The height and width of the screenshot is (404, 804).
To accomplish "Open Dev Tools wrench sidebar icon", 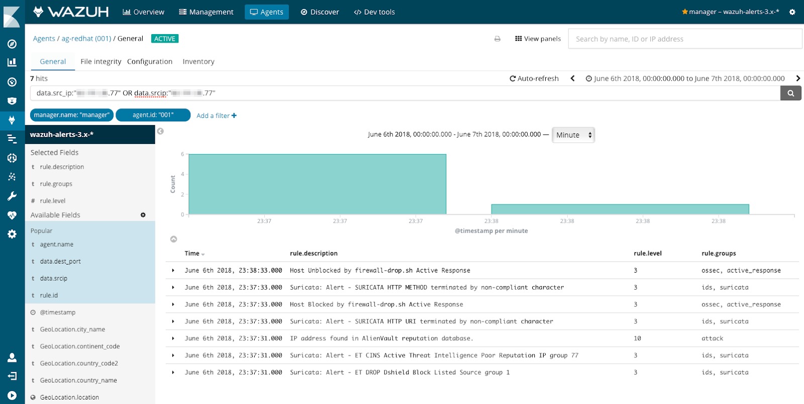I will (x=12, y=196).
